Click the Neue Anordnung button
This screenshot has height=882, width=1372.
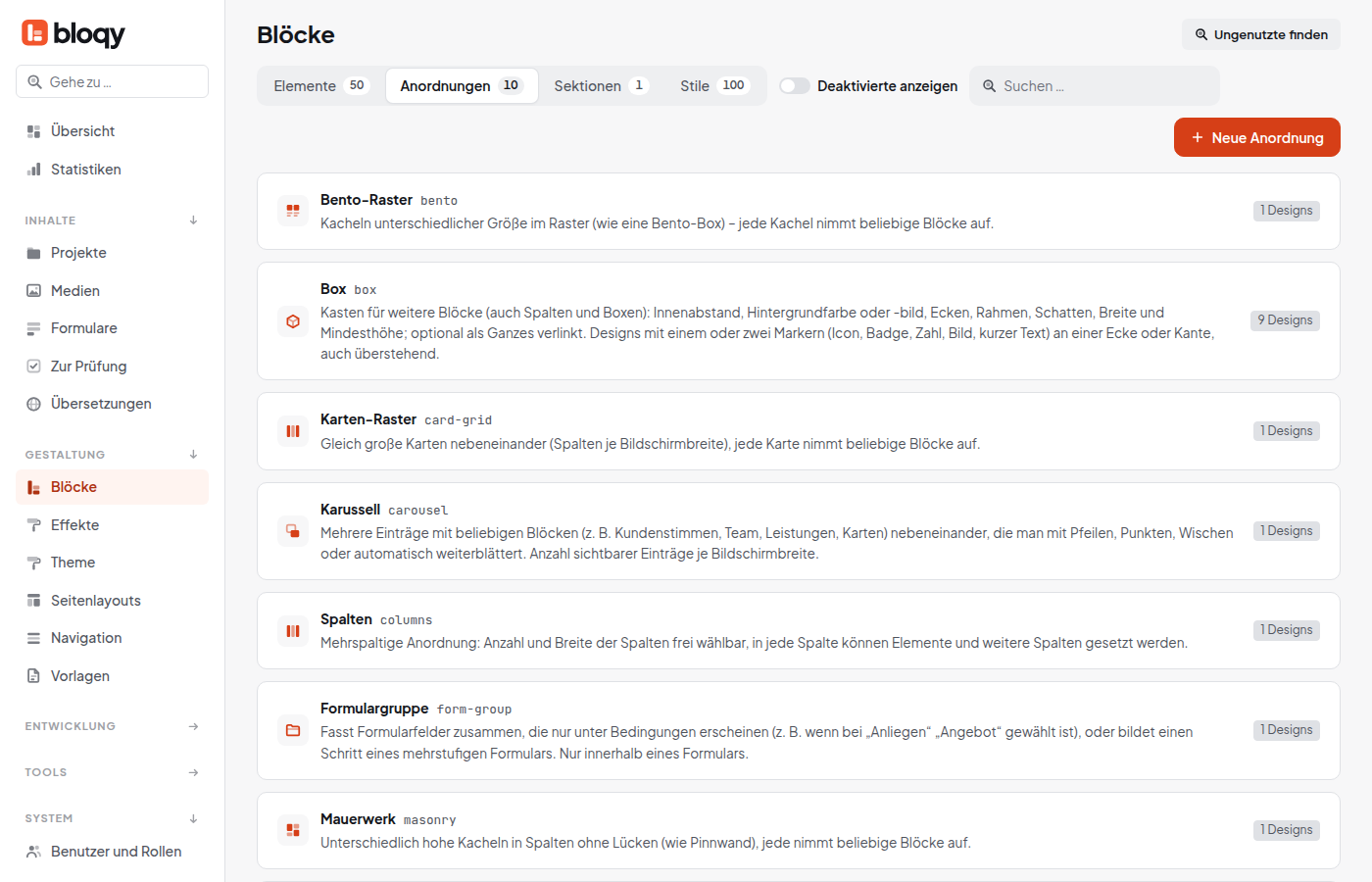click(x=1257, y=138)
